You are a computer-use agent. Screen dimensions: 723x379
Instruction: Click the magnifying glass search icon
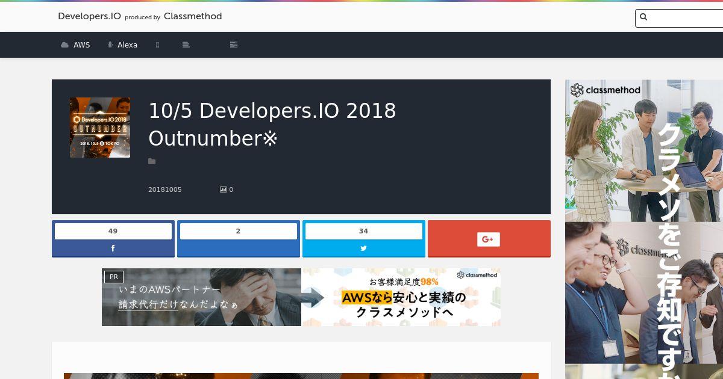(643, 17)
